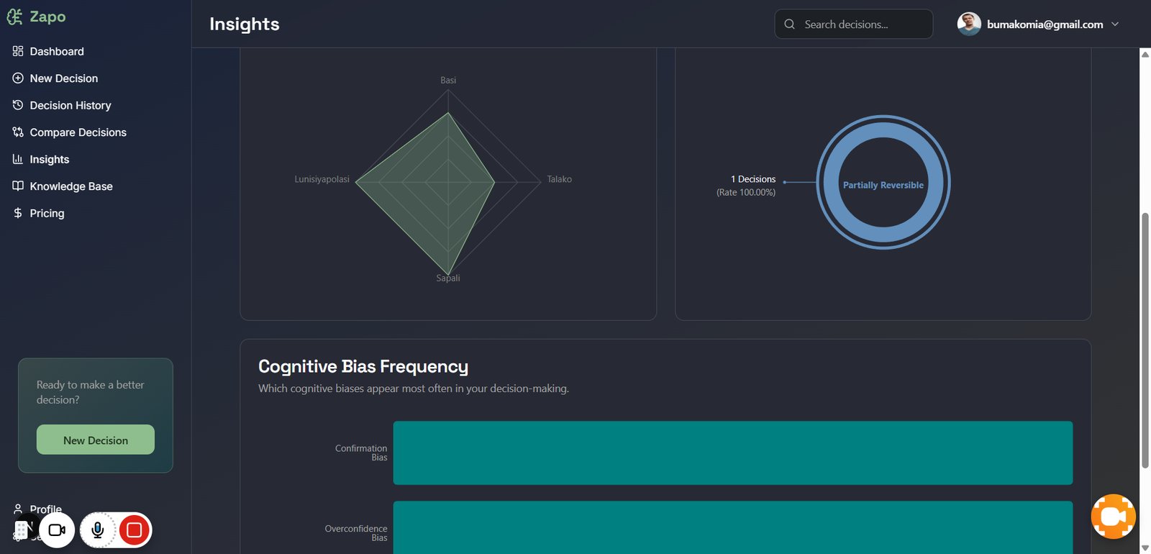Click the Cognitive Bias Frequency heading
The image size is (1151, 554).
(x=363, y=366)
